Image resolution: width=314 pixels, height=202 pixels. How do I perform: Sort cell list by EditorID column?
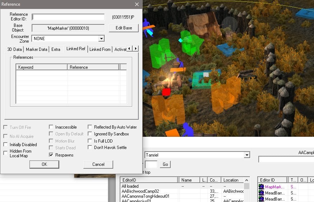(149, 180)
